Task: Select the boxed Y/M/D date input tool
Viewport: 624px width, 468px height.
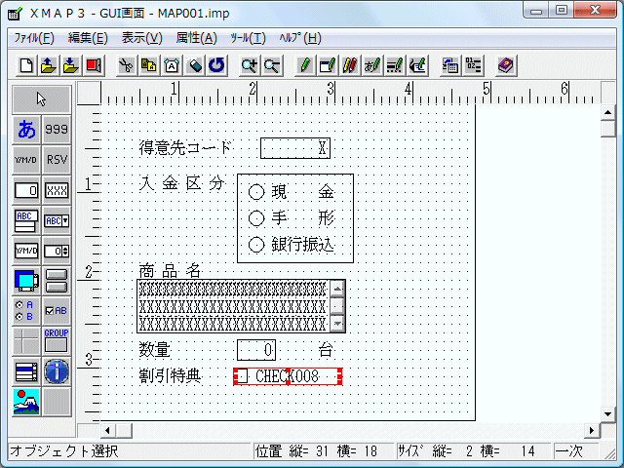Action: pyautogui.click(x=26, y=251)
